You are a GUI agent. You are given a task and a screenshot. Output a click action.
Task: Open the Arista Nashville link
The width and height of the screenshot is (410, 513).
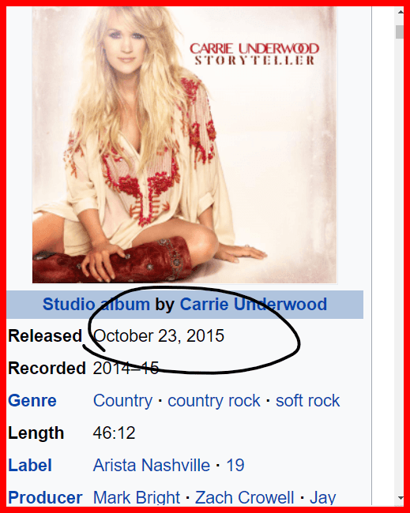pos(152,465)
